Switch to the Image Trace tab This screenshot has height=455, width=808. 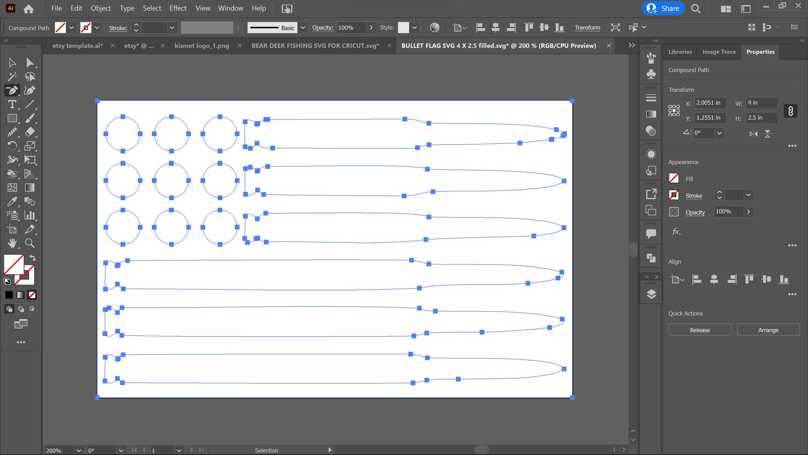[719, 52]
